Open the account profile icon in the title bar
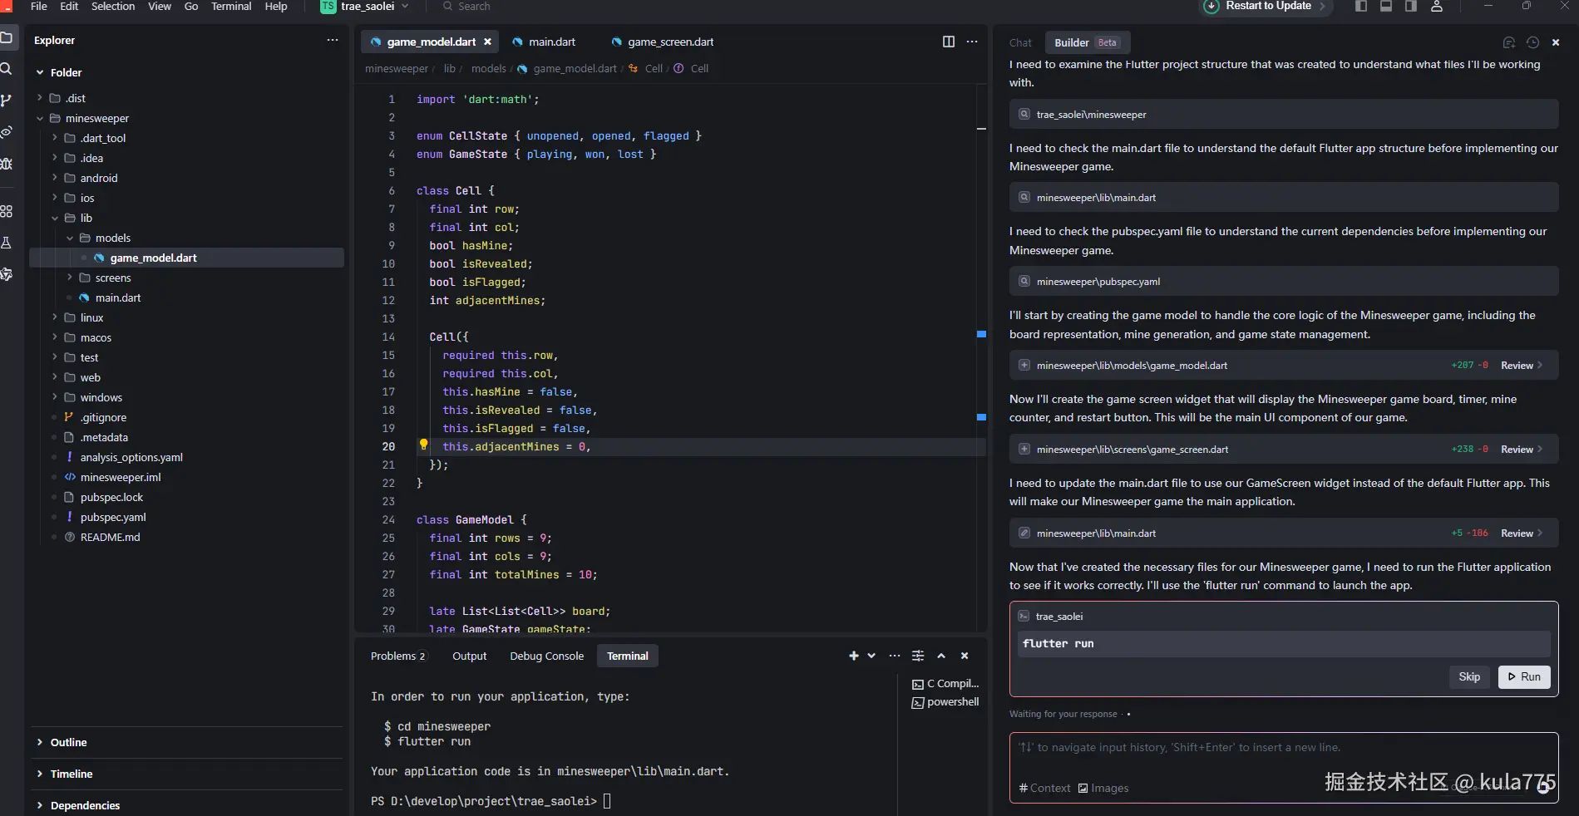This screenshot has height=816, width=1579. (1437, 6)
